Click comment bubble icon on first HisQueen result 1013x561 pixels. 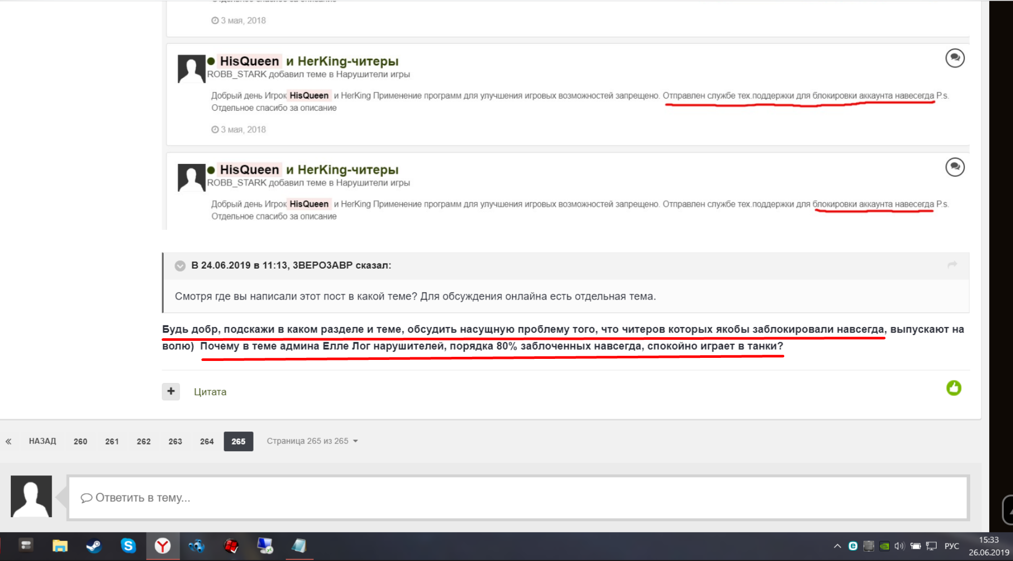click(x=955, y=58)
